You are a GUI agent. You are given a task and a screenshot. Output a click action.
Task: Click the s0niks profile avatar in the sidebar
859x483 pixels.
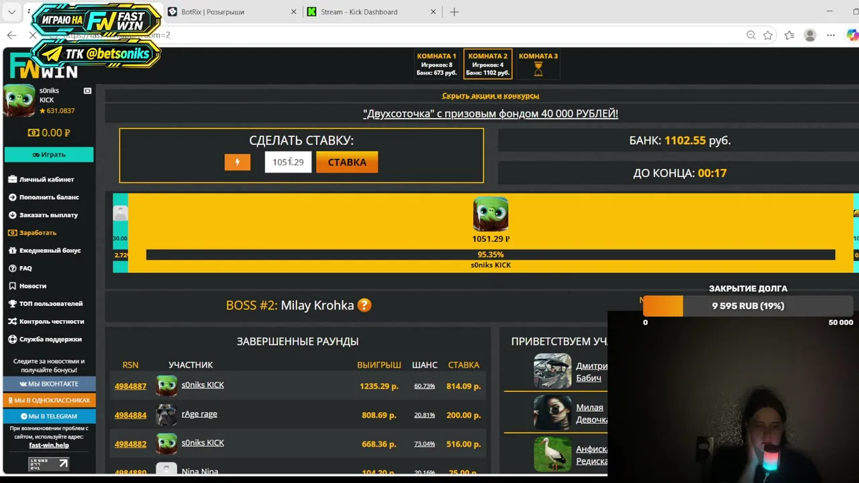point(19,101)
